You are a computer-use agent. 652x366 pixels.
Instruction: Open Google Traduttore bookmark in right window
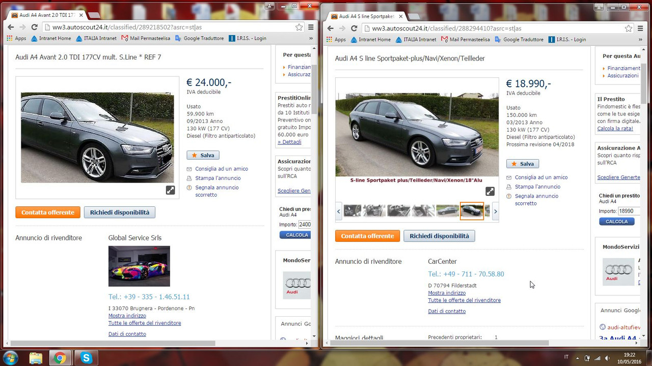(x=519, y=39)
